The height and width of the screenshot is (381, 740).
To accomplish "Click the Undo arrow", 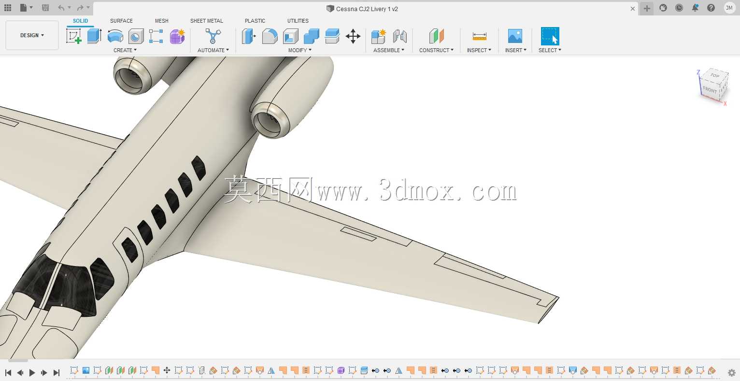I will pyautogui.click(x=61, y=8).
